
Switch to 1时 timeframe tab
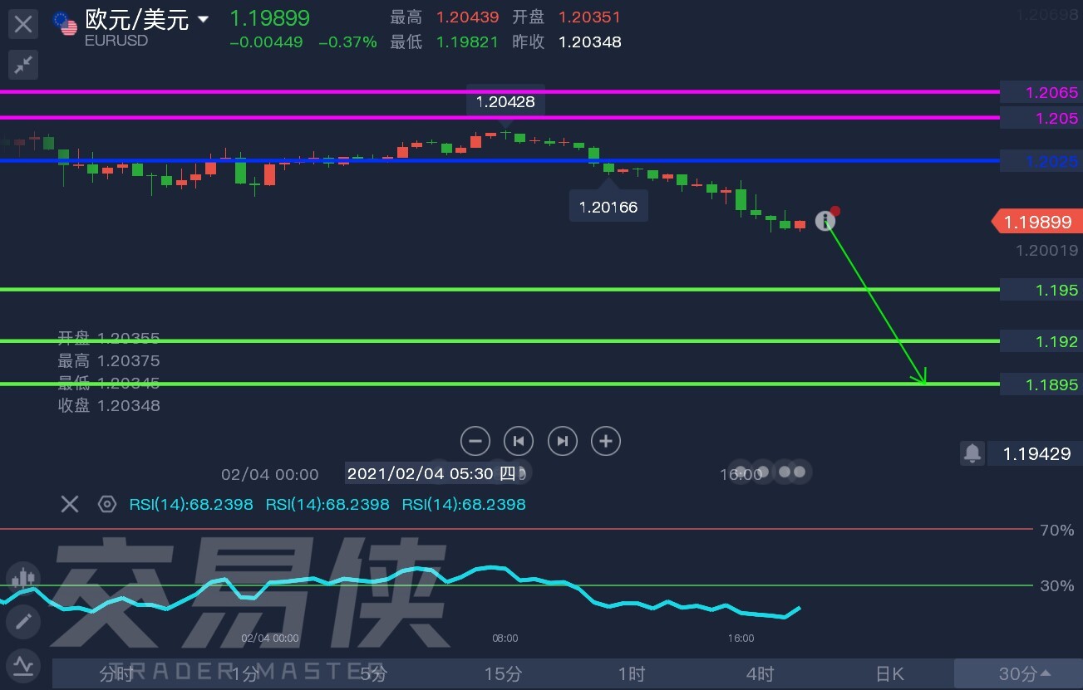point(631,674)
